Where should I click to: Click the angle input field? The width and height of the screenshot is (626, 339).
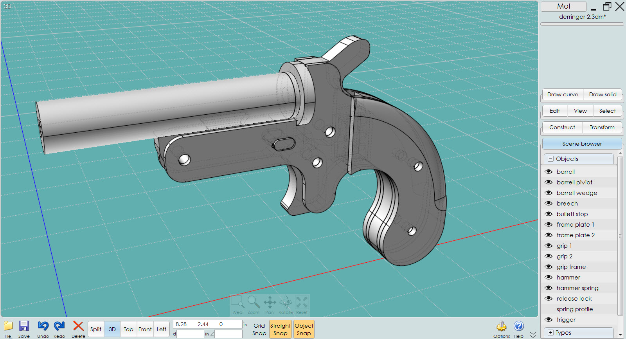point(228,334)
